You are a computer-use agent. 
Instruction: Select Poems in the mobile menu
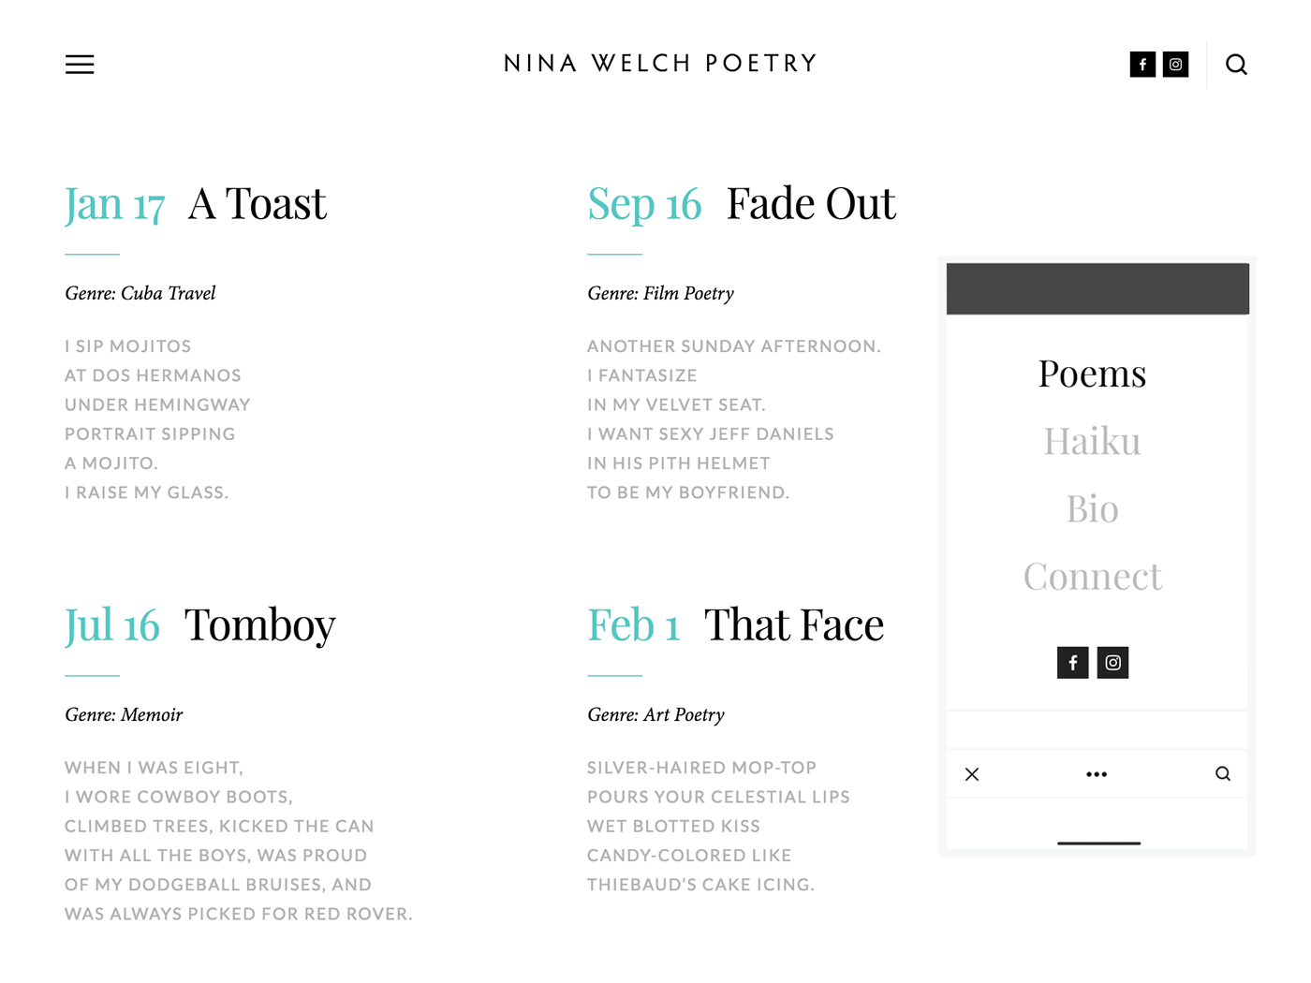click(x=1092, y=374)
